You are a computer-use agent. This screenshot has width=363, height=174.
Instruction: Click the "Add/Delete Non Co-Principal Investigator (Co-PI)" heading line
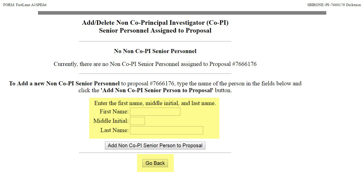155,23
